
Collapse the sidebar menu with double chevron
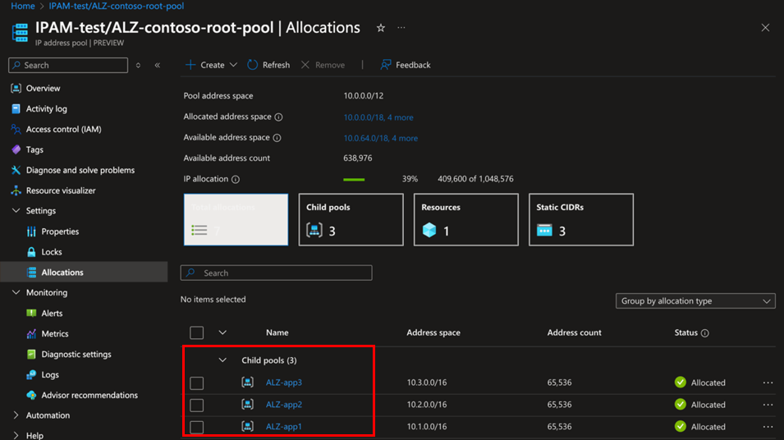click(158, 65)
